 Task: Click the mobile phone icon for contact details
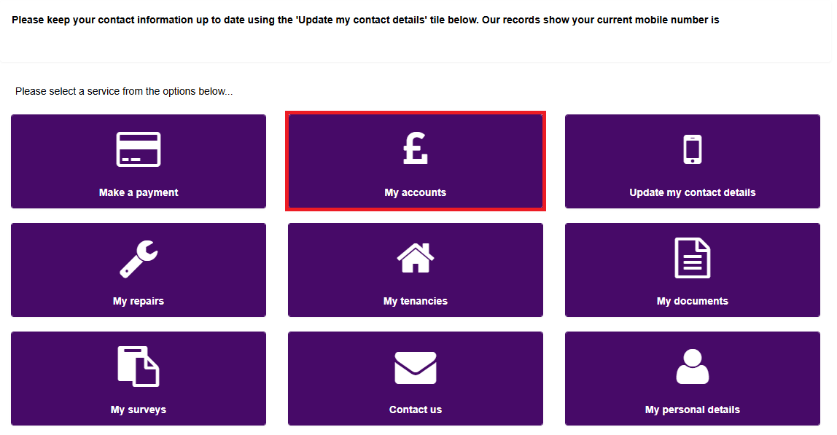click(692, 148)
